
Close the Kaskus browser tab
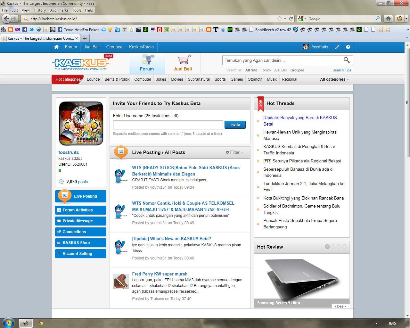point(77,38)
